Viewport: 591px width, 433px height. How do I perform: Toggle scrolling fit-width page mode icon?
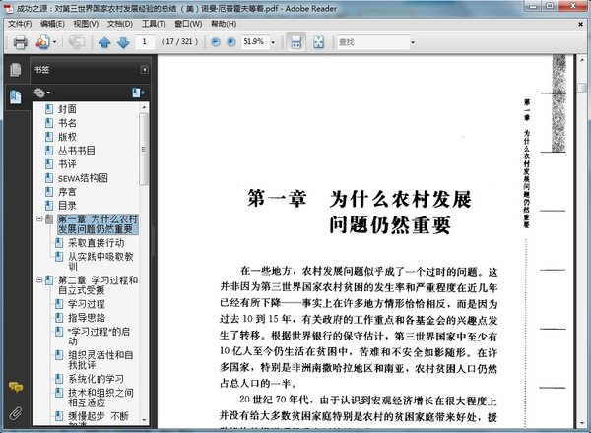pyautogui.click(x=295, y=42)
